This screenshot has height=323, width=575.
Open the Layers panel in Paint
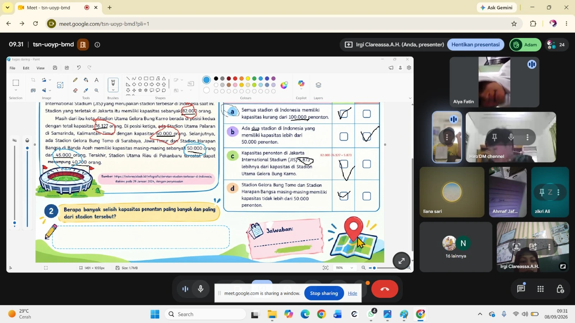(318, 85)
